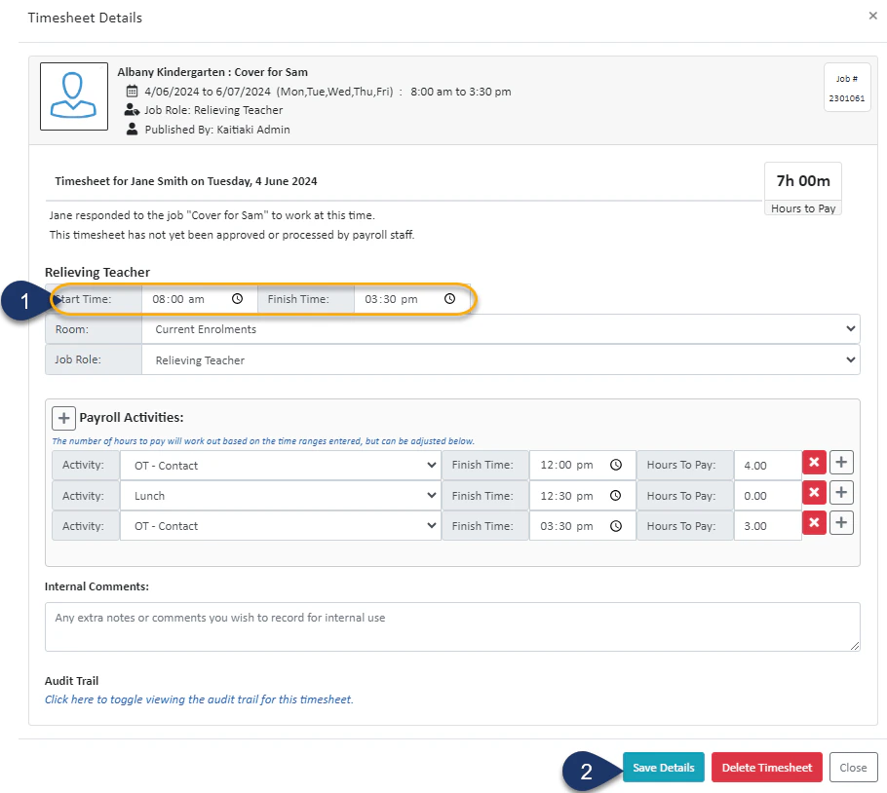
Task: Click the Published By person icon
Action: 132,129
